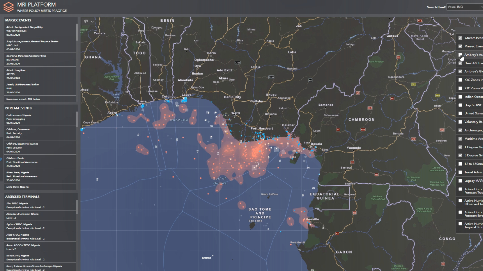Open Akpo FPSO, Nigeria terminal
This screenshot has width=483, height=271.
[40, 237]
